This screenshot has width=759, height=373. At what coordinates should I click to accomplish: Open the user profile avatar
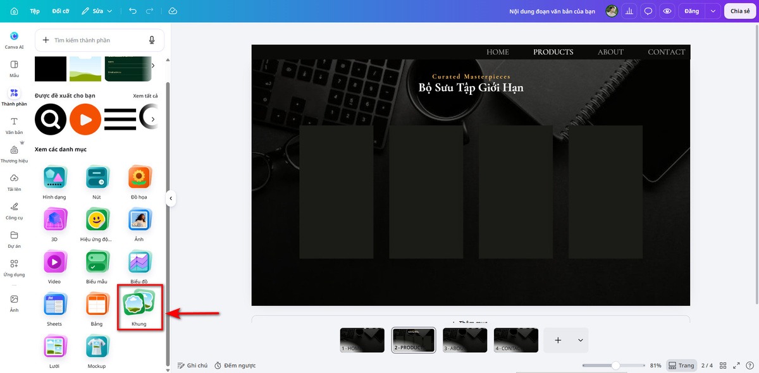point(612,11)
